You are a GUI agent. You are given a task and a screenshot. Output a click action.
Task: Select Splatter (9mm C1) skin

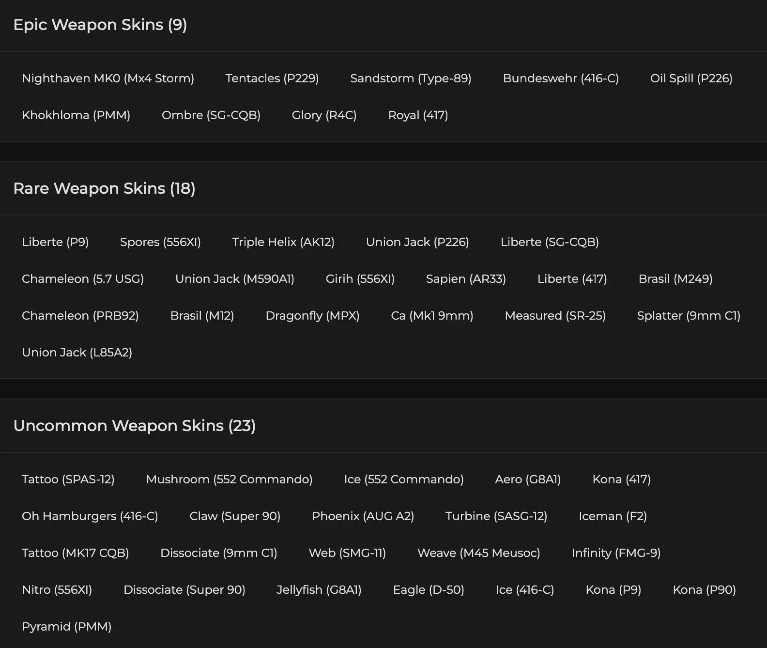tap(689, 316)
